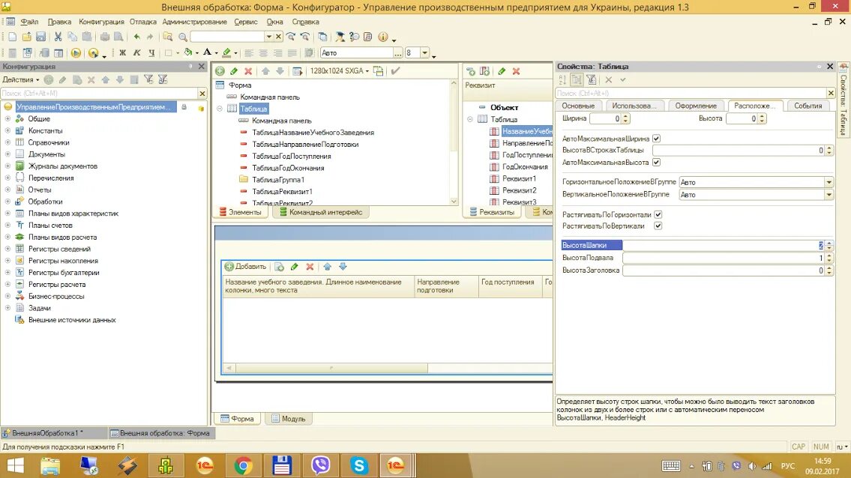Click the green up arrow in form preview toolbar
Image resolution: width=851 pixels, height=478 pixels.
(x=327, y=267)
